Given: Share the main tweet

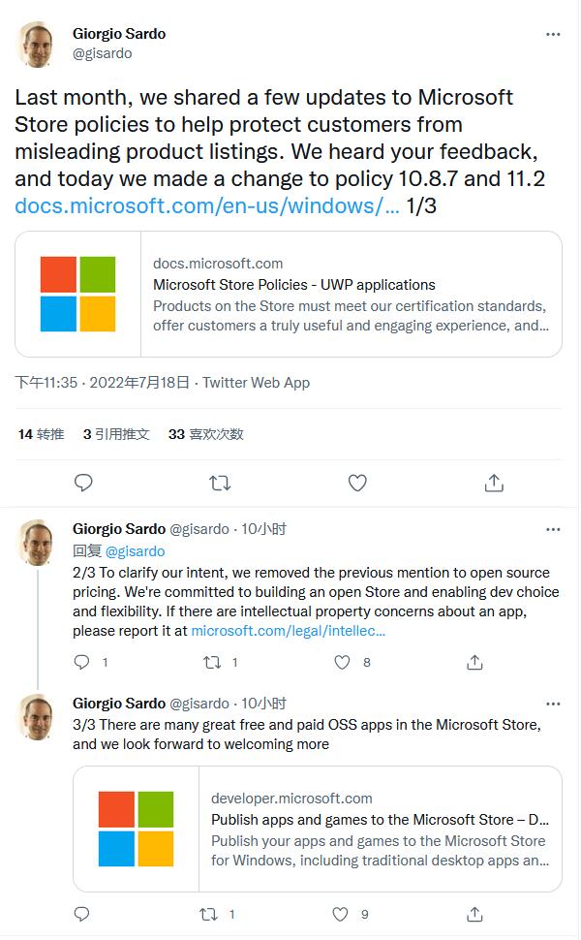Looking at the screenshot, I should click(x=495, y=482).
